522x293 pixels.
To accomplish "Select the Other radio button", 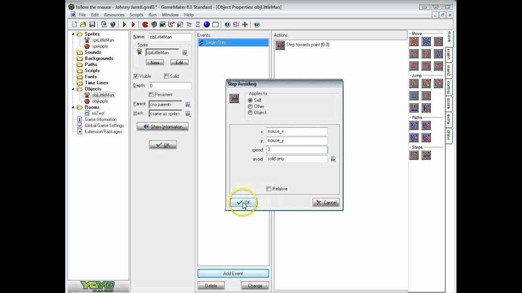I will (x=250, y=106).
